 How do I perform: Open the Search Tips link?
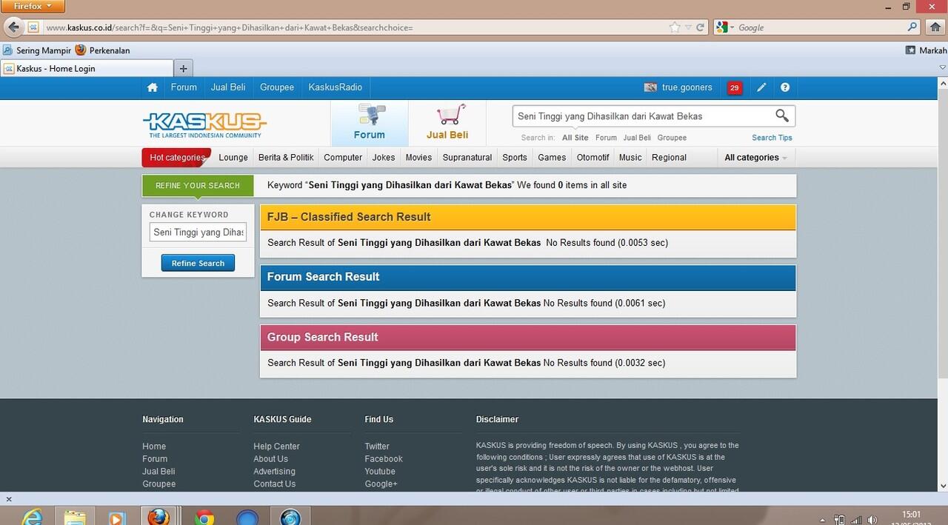coord(772,138)
